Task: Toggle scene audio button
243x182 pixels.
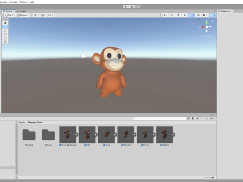Action: (x=184, y=15)
